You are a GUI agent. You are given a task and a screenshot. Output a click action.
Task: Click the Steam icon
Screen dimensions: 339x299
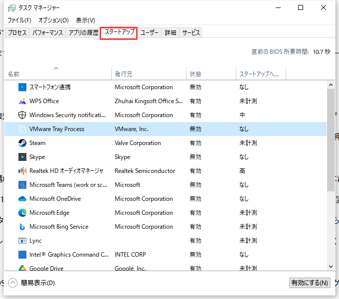pos(22,143)
